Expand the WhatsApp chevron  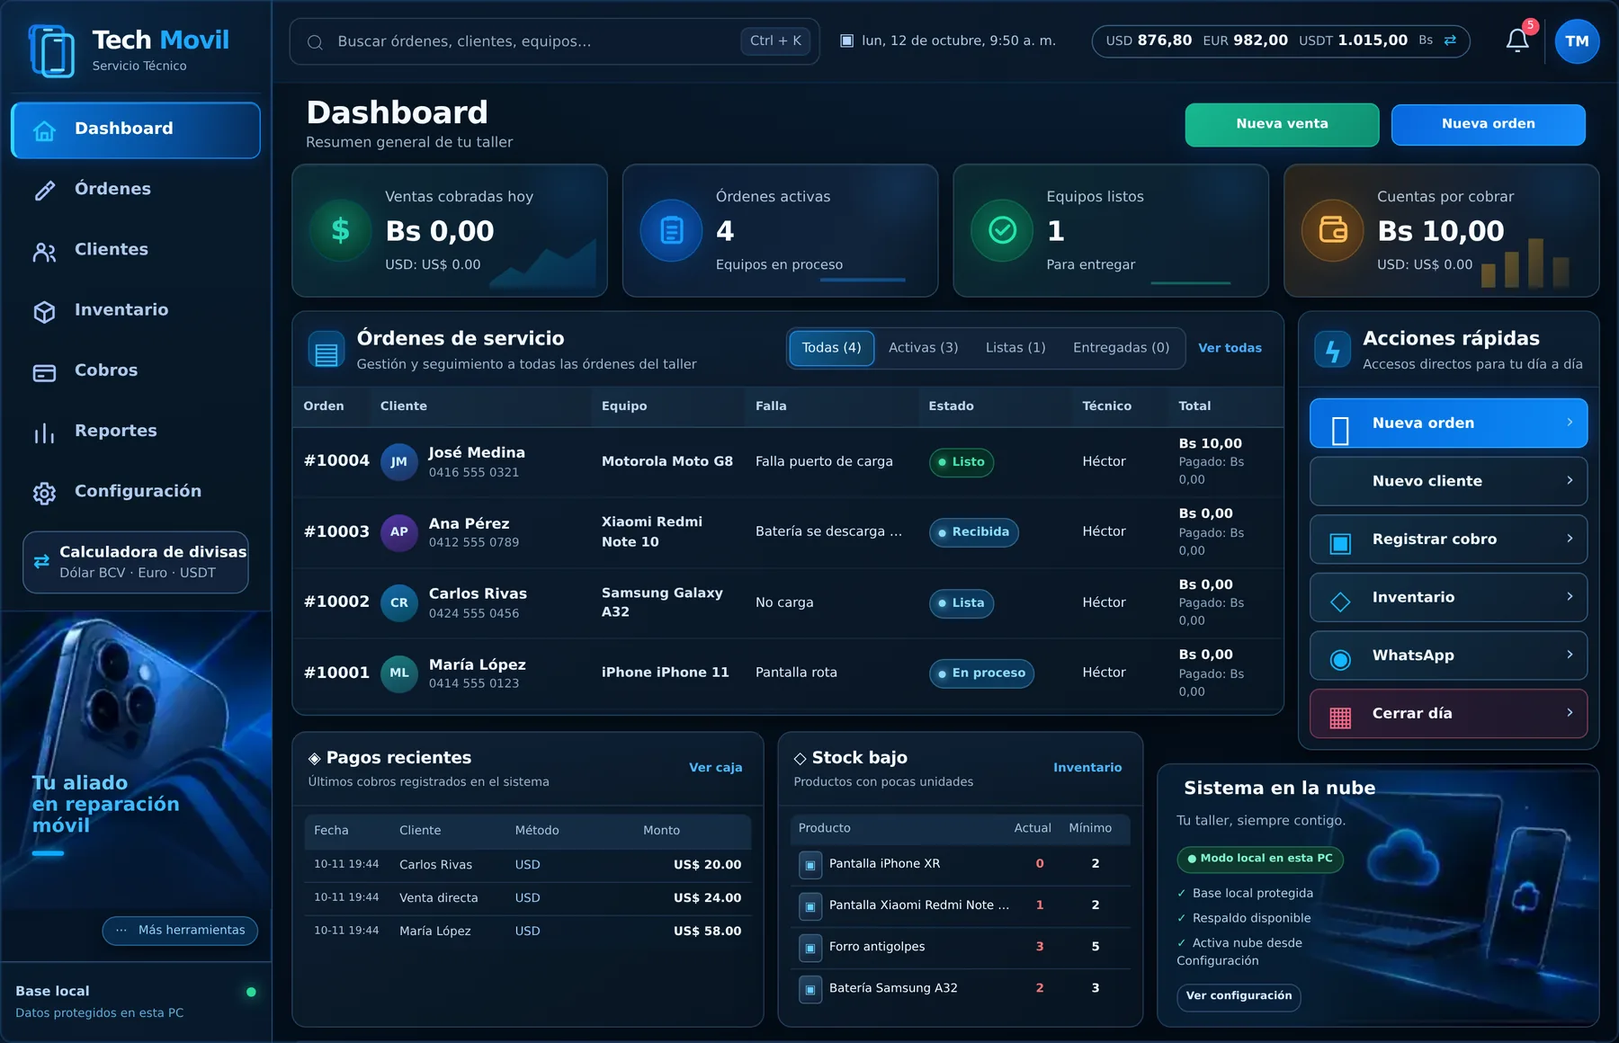tap(1570, 655)
